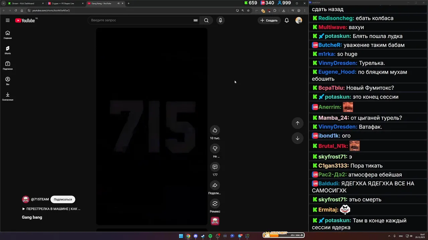Open the on-screen keyboard in search box

pos(196,20)
